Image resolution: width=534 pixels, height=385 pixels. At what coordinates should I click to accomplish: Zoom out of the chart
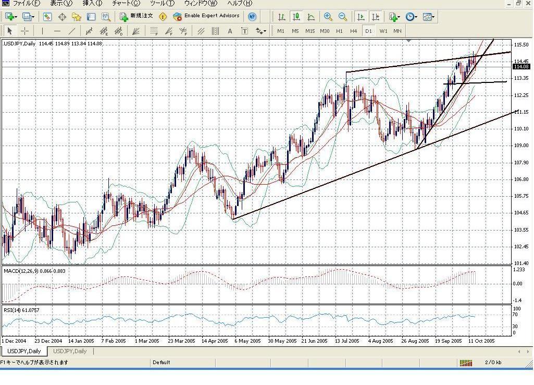(x=343, y=17)
